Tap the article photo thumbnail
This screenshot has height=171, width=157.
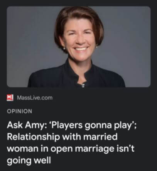(x=79, y=47)
